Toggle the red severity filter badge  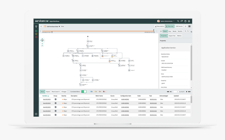pyautogui.click(x=104, y=92)
